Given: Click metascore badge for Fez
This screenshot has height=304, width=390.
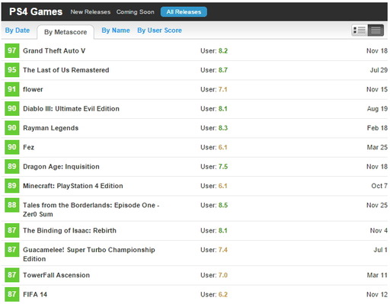Looking at the screenshot, I should point(12,147).
